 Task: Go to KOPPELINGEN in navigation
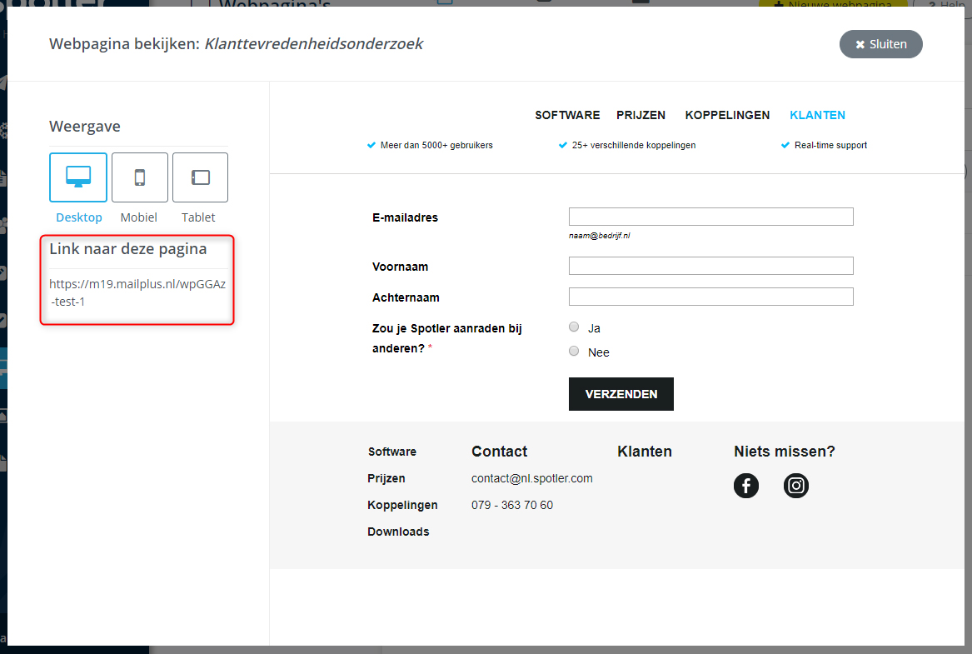(x=727, y=115)
